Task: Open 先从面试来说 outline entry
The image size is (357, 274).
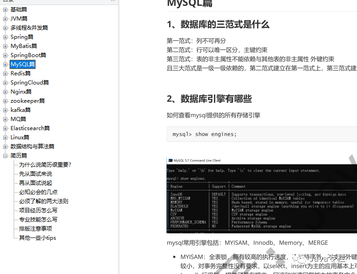Action: coord(36,174)
